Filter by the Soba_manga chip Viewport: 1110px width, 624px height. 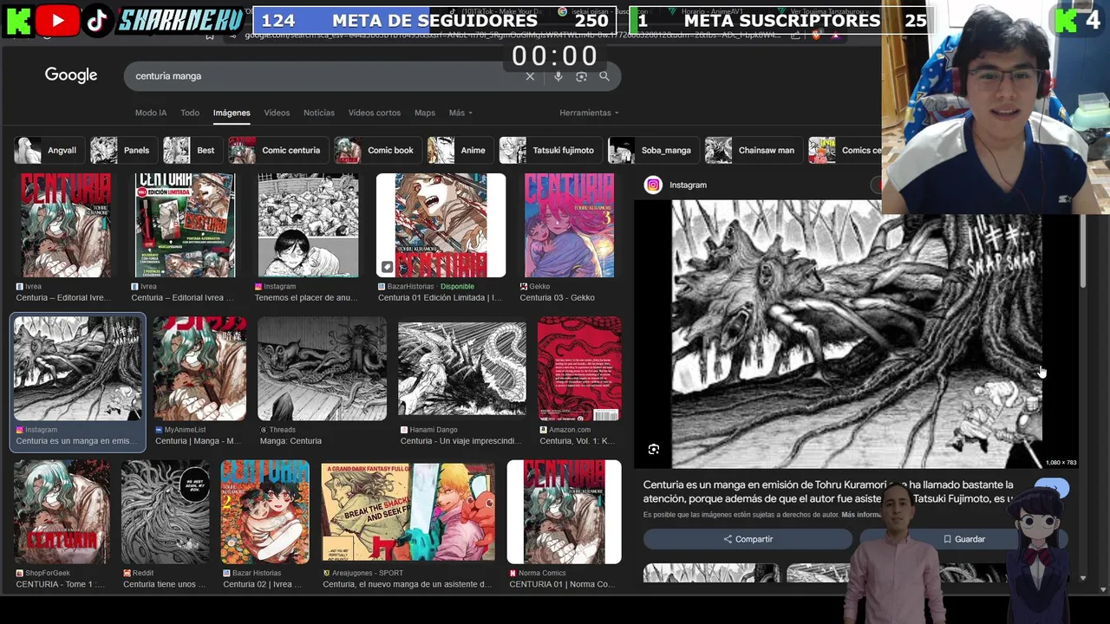click(x=652, y=150)
